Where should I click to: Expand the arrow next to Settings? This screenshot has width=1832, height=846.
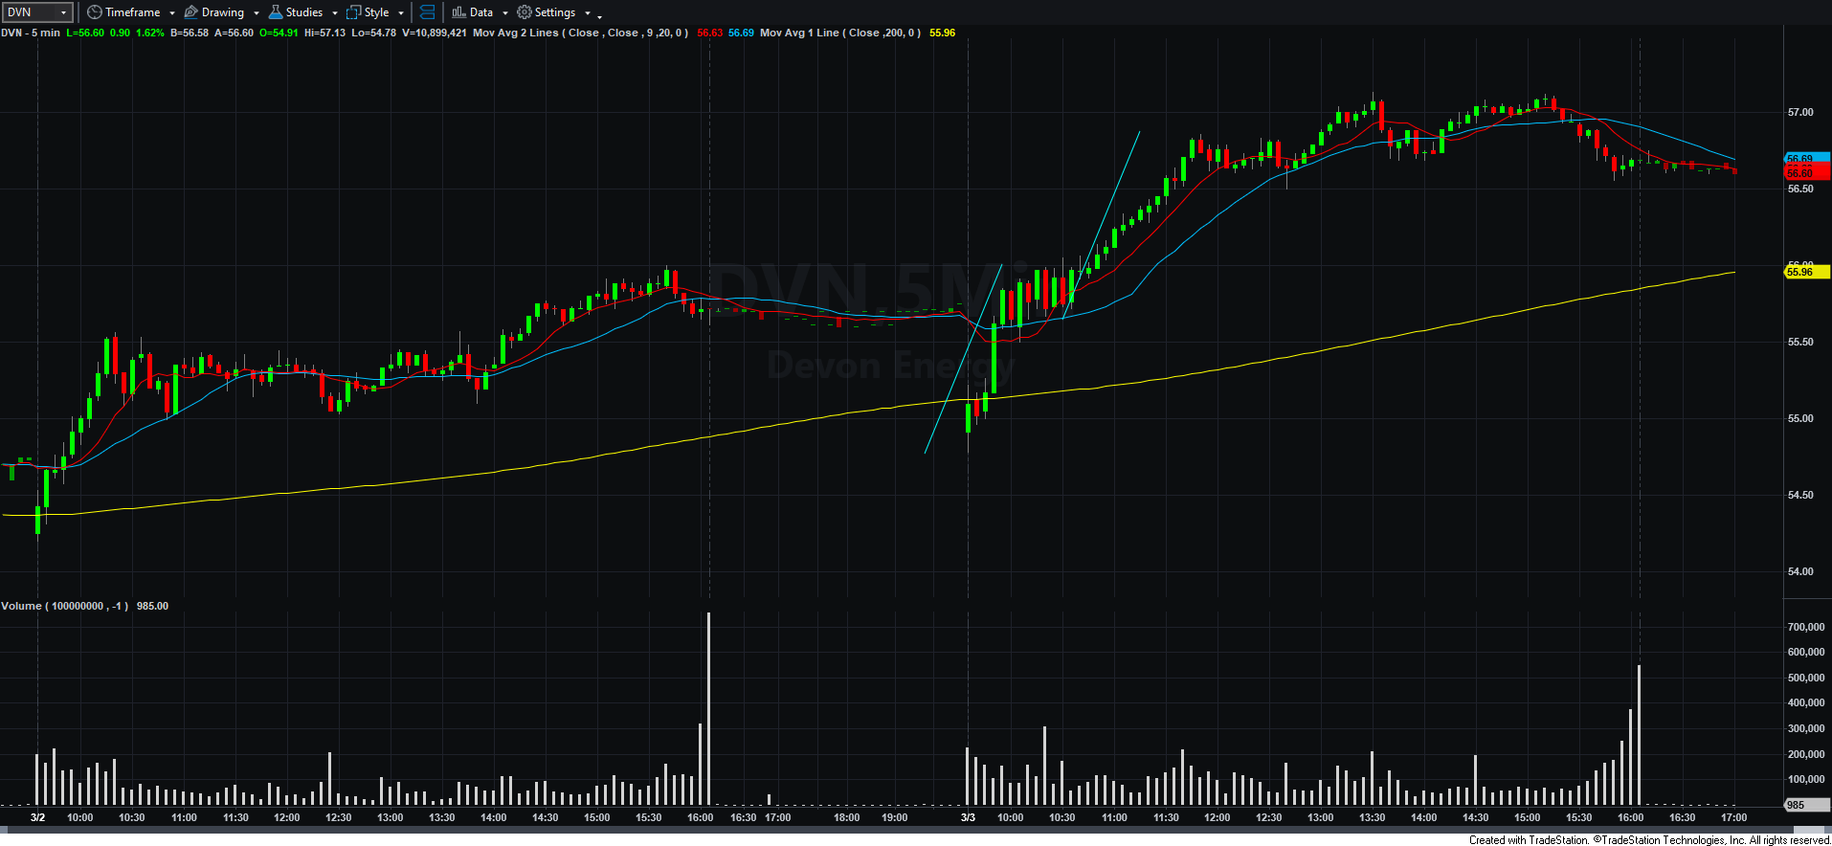(587, 13)
